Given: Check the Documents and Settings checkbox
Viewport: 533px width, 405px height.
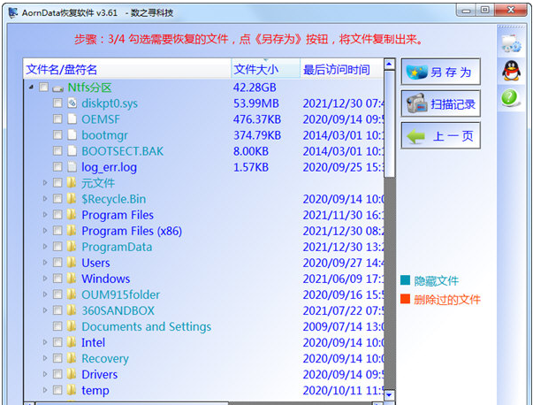Looking at the screenshot, I should click(57, 326).
